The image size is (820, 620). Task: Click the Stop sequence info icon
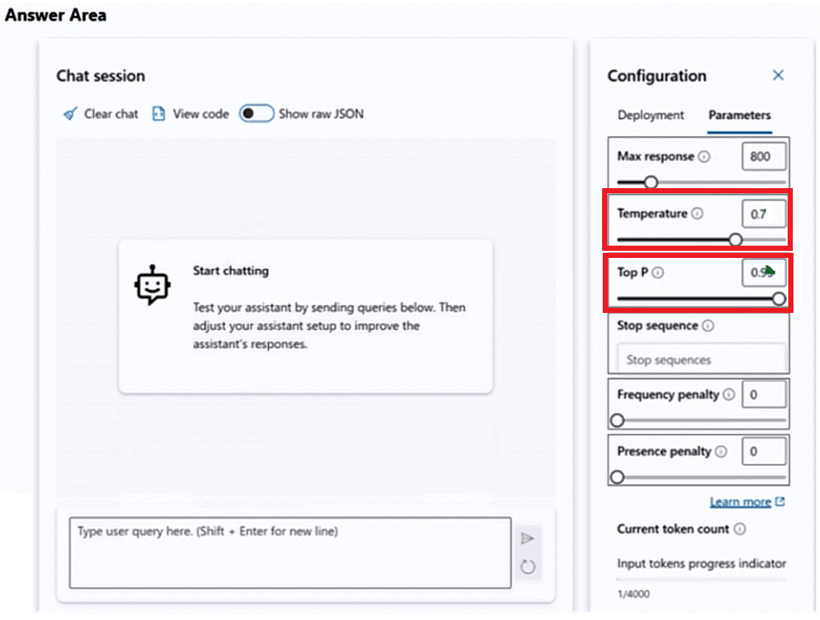click(x=708, y=326)
